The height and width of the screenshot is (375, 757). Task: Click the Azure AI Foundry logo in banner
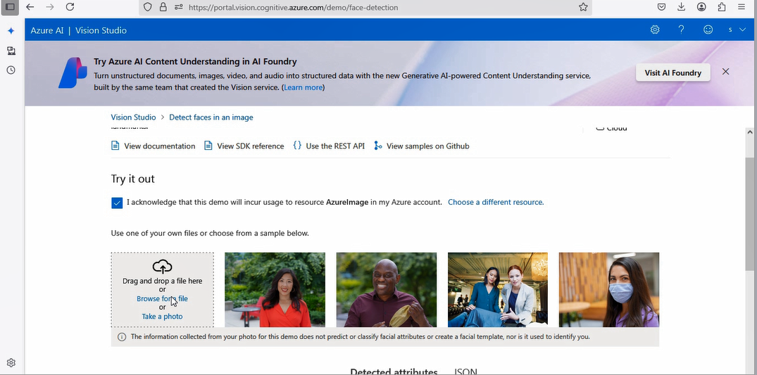[73, 73]
